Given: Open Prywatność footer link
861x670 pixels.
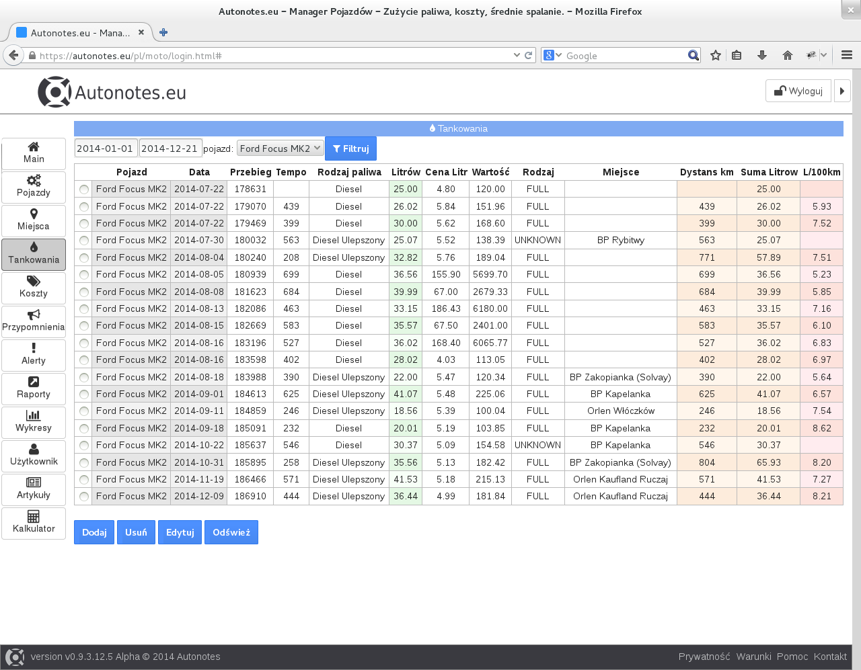Looking at the screenshot, I should point(704,657).
